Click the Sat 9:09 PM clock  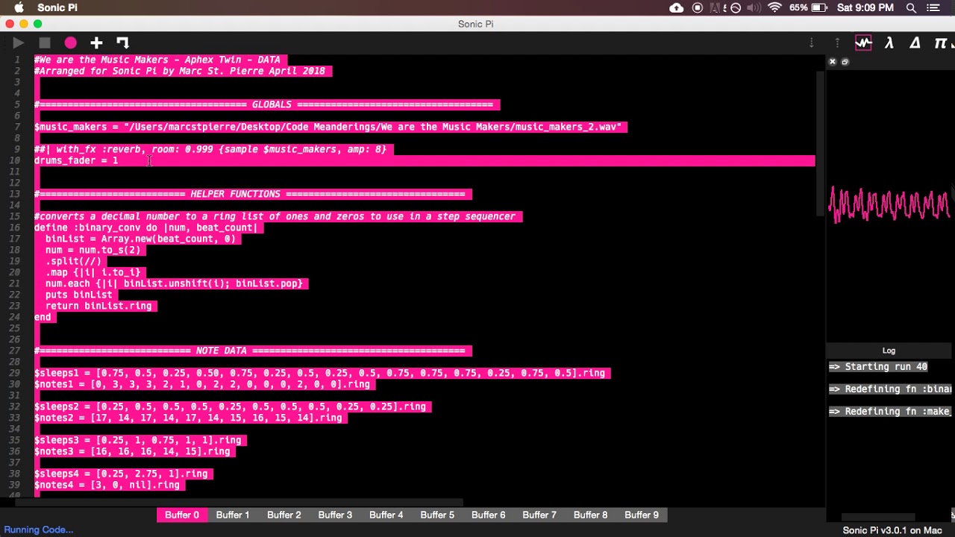click(865, 7)
